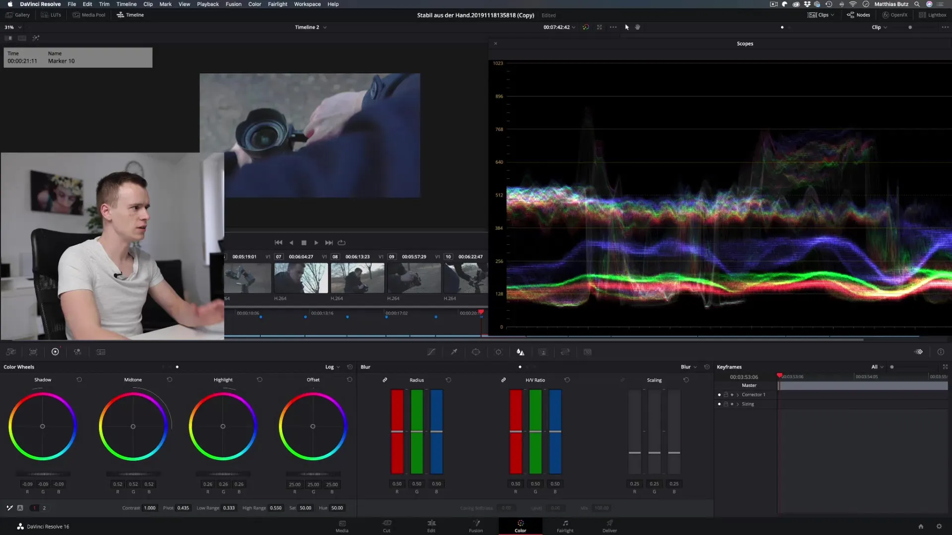Open project settings gear icon
Viewport: 952px width, 535px height.
click(939, 527)
